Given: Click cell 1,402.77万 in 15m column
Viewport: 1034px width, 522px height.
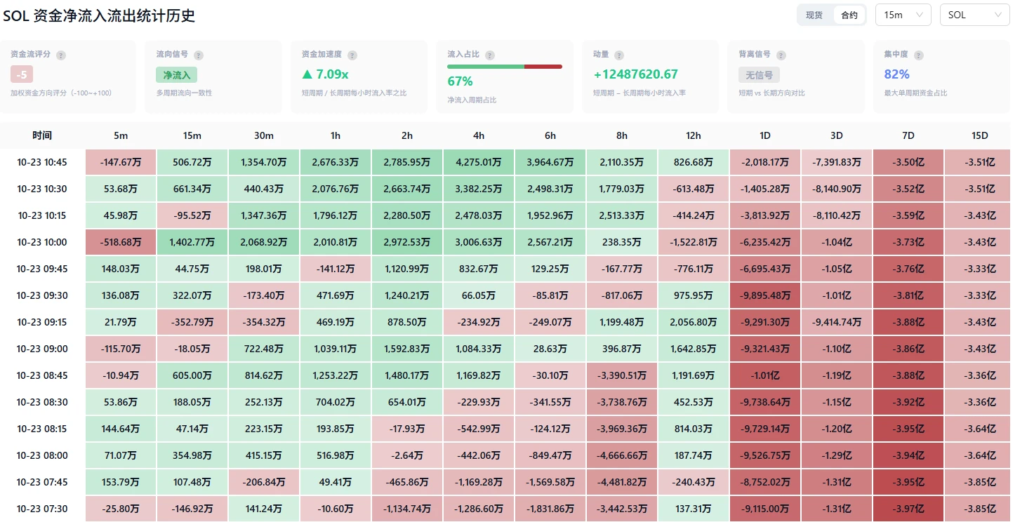Looking at the screenshot, I should (x=192, y=242).
